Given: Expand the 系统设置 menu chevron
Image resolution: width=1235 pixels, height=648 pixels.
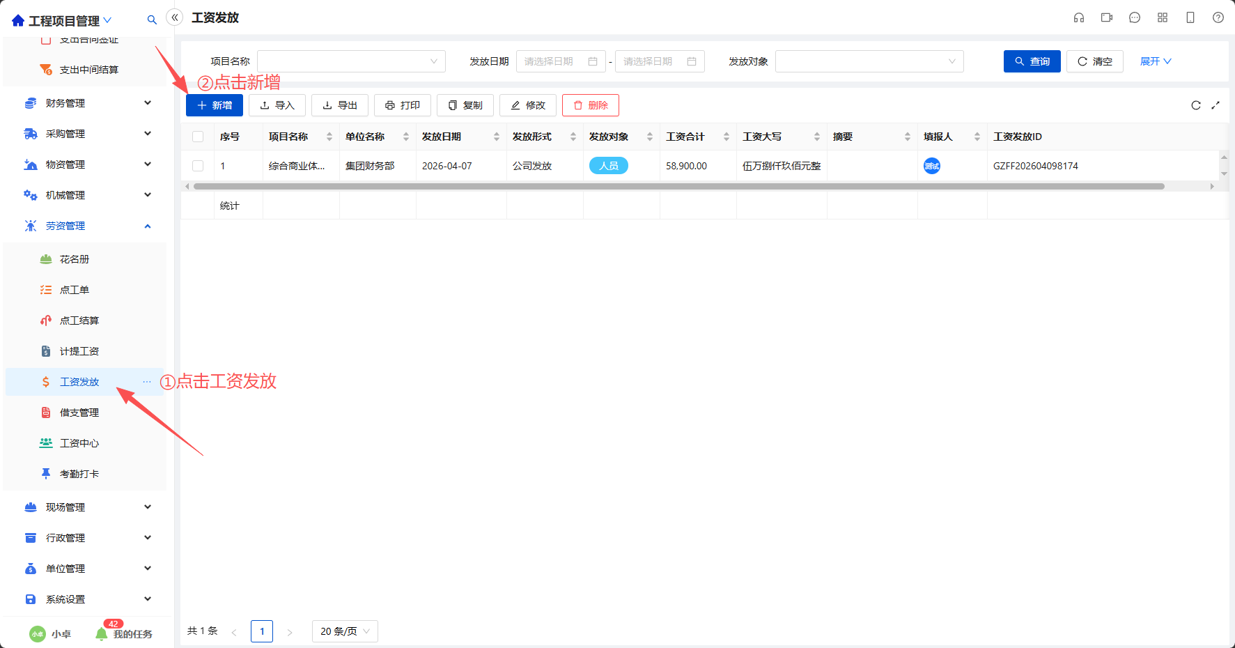Looking at the screenshot, I should 148,599.
